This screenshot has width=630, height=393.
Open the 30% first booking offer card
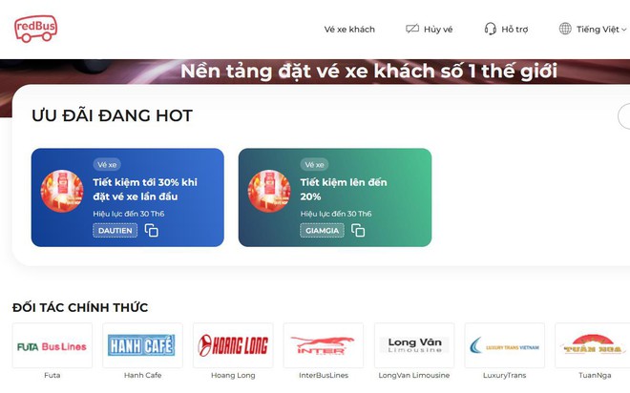[x=128, y=197]
